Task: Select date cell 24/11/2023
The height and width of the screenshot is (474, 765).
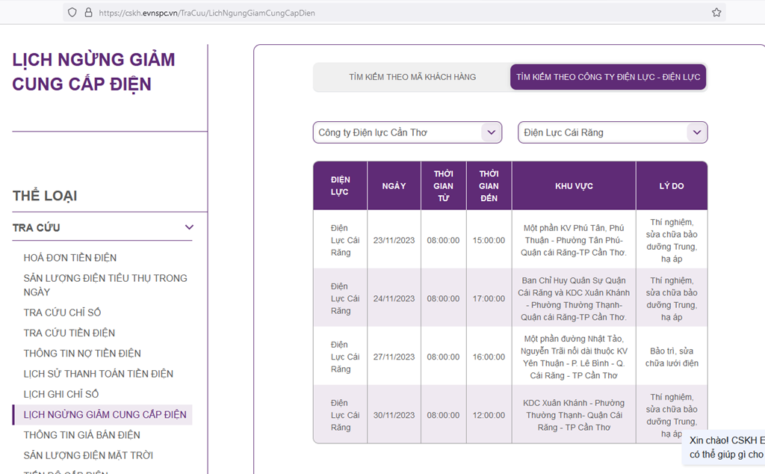Action: 394,299
